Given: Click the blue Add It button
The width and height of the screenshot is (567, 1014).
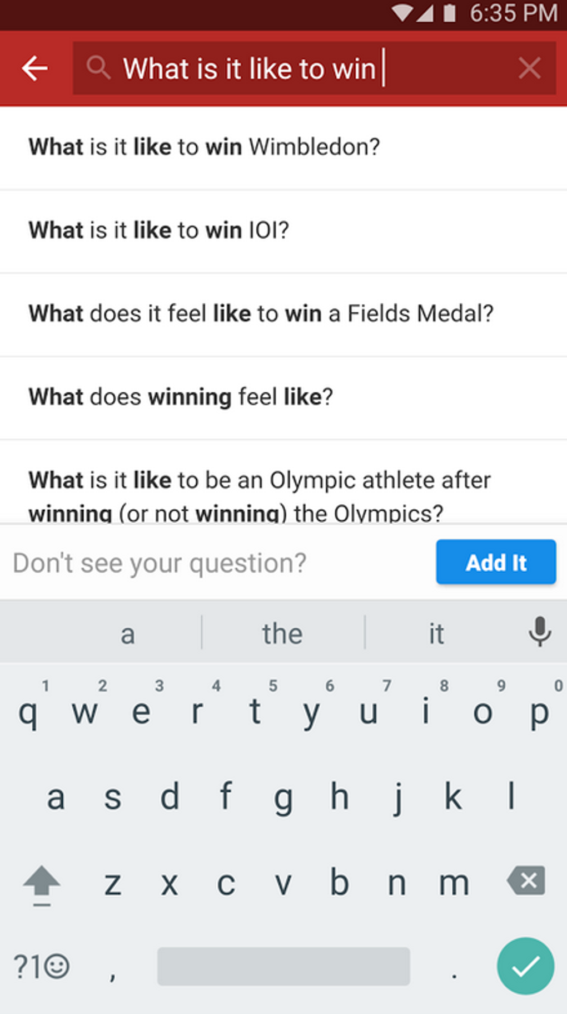Looking at the screenshot, I should click(x=495, y=562).
